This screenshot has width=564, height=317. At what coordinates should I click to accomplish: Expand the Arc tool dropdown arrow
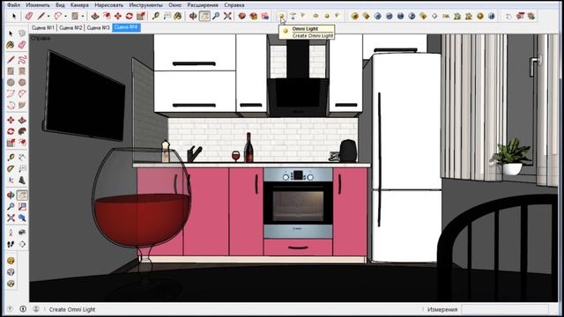(x=65, y=16)
